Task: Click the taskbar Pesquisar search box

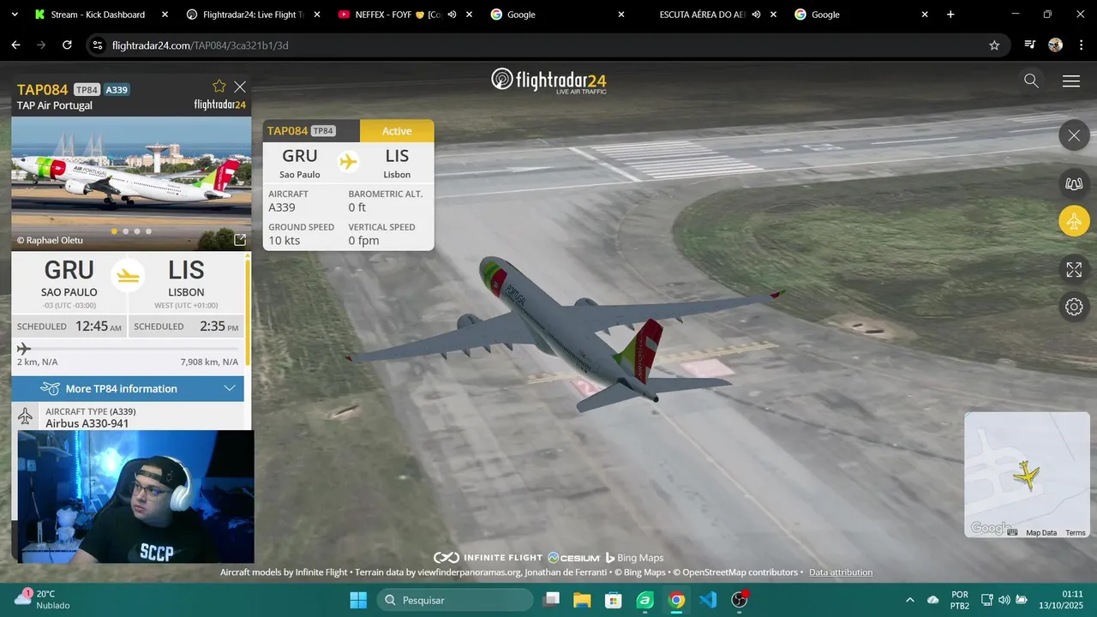Action: point(453,600)
